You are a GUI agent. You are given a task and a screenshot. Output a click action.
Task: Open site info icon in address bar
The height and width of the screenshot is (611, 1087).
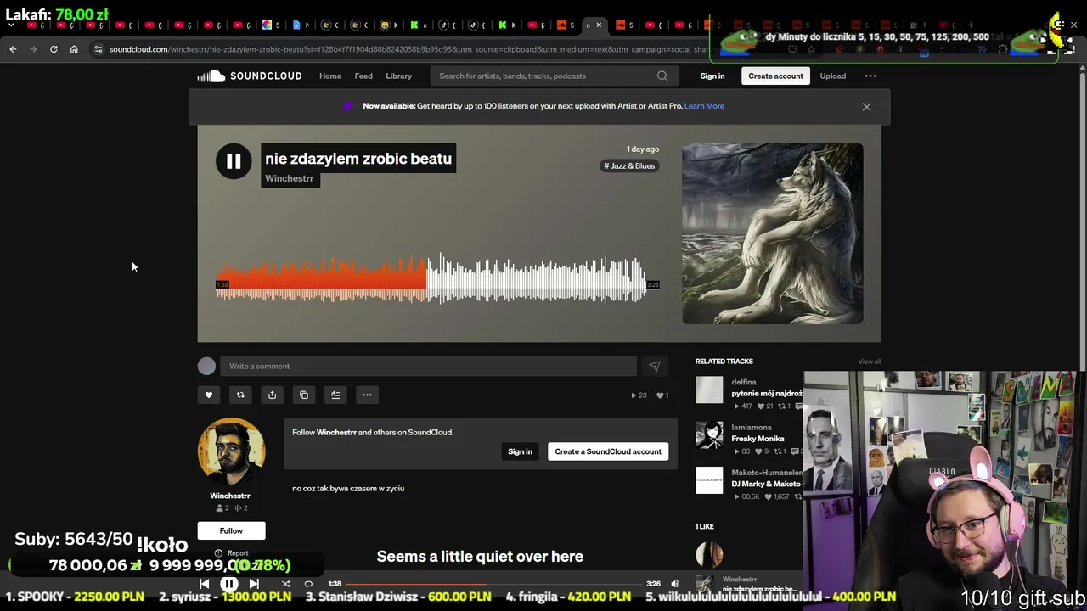pyautogui.click(x=99, y=49)
